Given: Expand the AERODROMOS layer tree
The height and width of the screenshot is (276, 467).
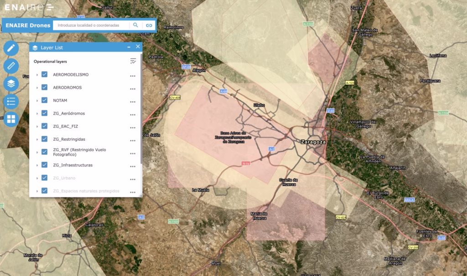Looking at the screenshot, I should click(37, 87).
